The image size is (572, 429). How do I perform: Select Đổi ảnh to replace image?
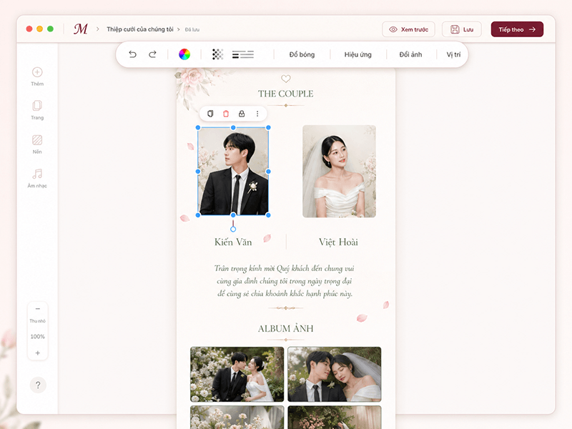tap(410, 54)
